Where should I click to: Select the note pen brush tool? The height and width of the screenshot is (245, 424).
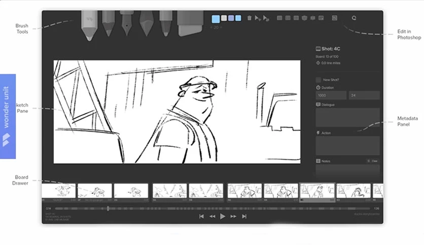tap(166, 23)
